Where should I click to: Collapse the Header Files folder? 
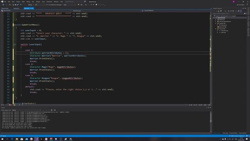216,23
